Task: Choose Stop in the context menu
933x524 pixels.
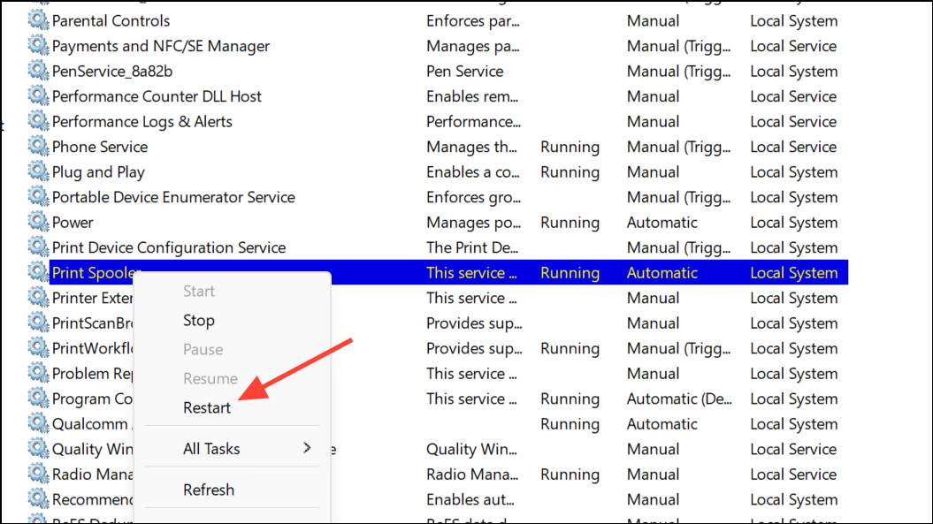Action: point(199,321)
